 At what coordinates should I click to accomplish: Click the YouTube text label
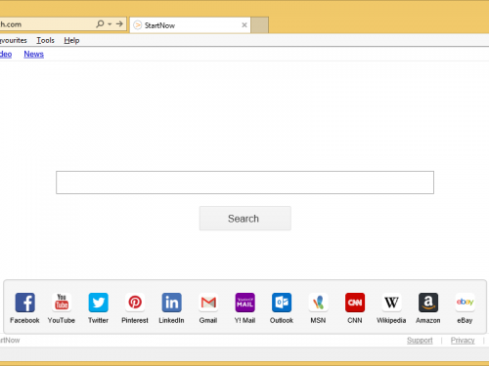click(x=62, y=320)
